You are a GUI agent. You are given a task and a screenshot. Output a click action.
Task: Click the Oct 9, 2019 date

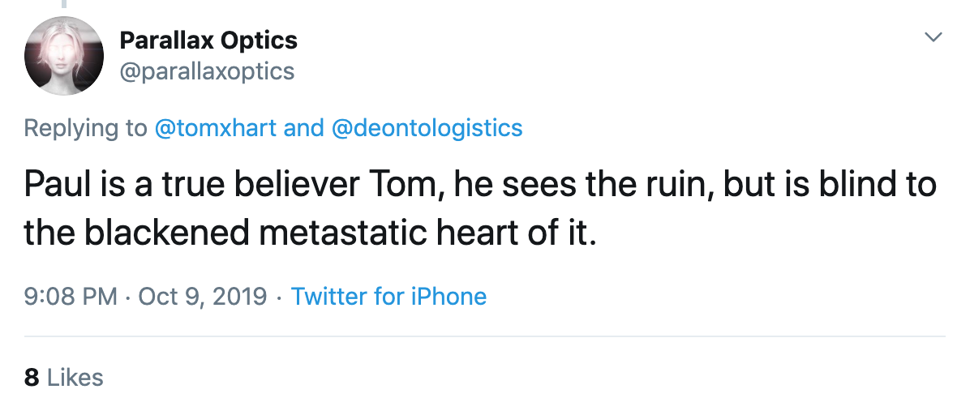point(203,296)
